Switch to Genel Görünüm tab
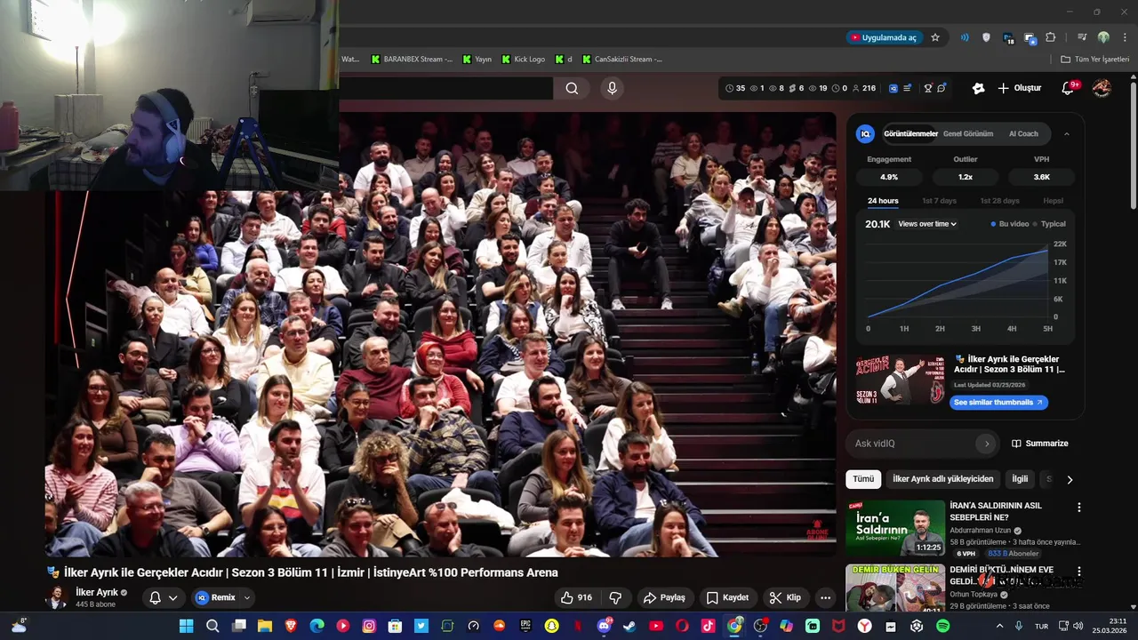This screenshot has height=640, width=1138. (968, 134)
